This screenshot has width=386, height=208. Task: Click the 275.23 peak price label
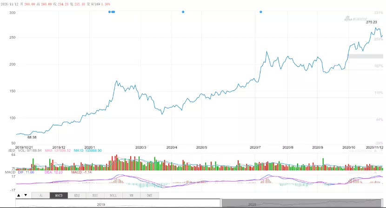[x=372, y=22]
